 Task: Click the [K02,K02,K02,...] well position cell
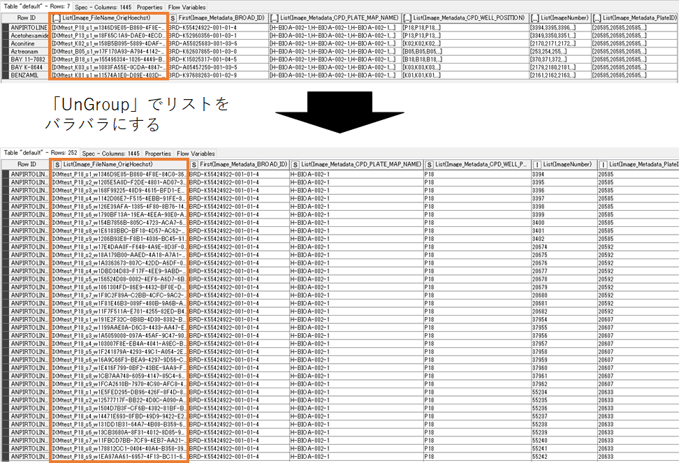pos(465,44)
